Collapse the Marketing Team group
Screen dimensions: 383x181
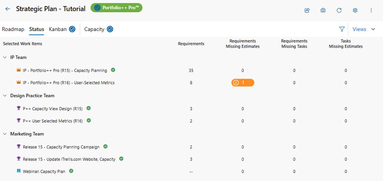tap(5, 134)
